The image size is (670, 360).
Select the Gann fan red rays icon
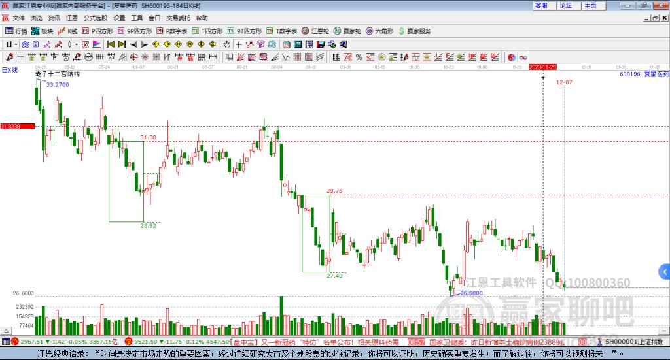pyautogui.click(x=241, y=57)
